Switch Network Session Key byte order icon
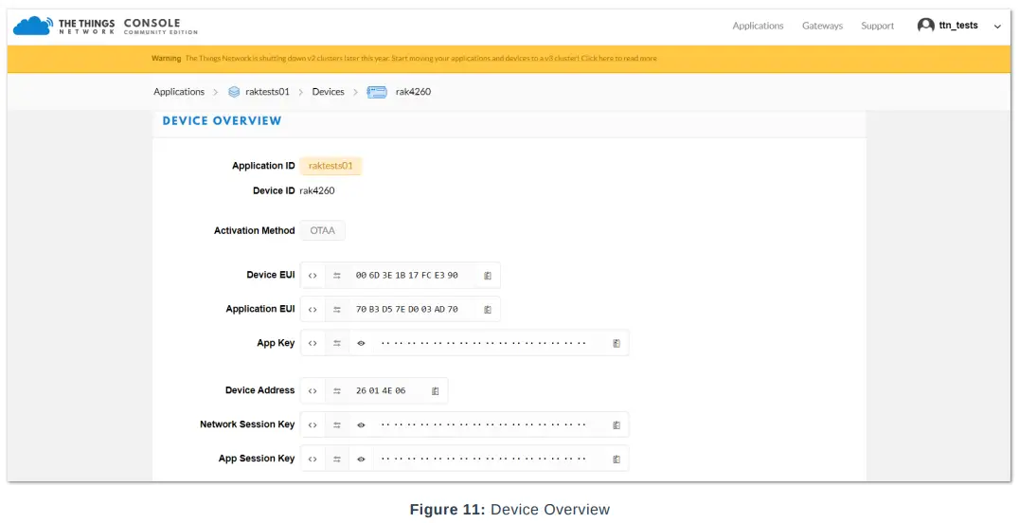The height and width of the screenshot is (523, 1019). (336, 424)
